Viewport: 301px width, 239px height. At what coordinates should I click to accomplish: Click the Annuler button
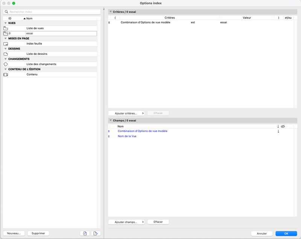tap(261, 233)
